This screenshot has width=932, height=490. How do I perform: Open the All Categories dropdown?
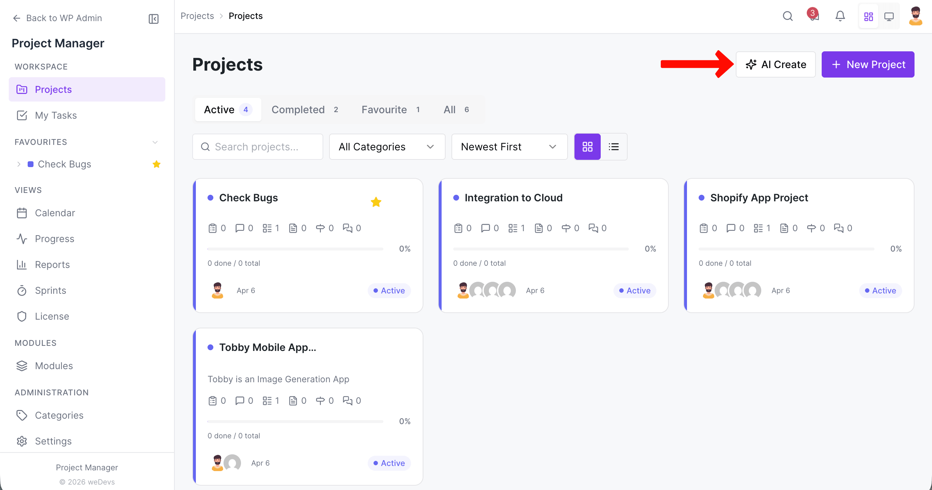click(387, 147)
